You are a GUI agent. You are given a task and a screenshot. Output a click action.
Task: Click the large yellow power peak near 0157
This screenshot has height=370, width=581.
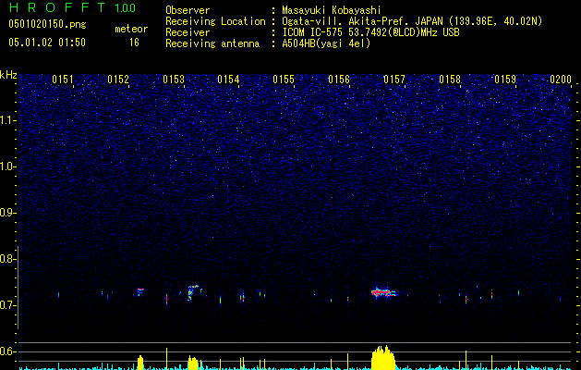(x=383, y=358)
